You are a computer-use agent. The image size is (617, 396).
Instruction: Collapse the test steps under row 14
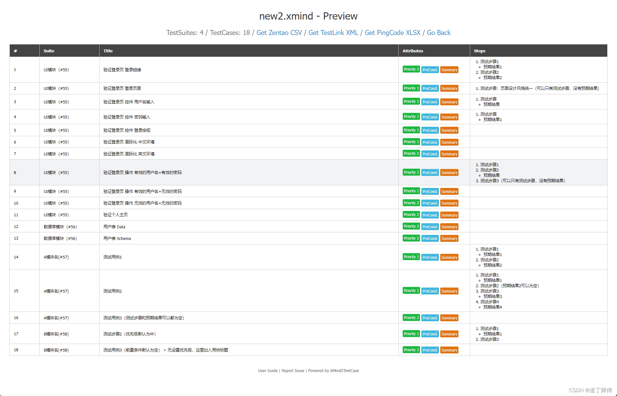coord(504,257)
